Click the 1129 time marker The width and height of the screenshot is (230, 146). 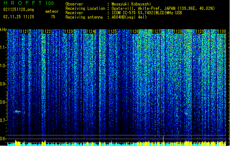[x=200, y=31]
